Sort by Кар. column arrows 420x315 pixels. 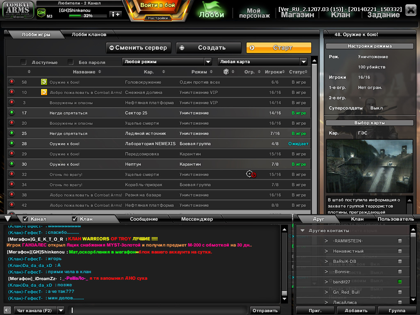click(x=163, y=72)
